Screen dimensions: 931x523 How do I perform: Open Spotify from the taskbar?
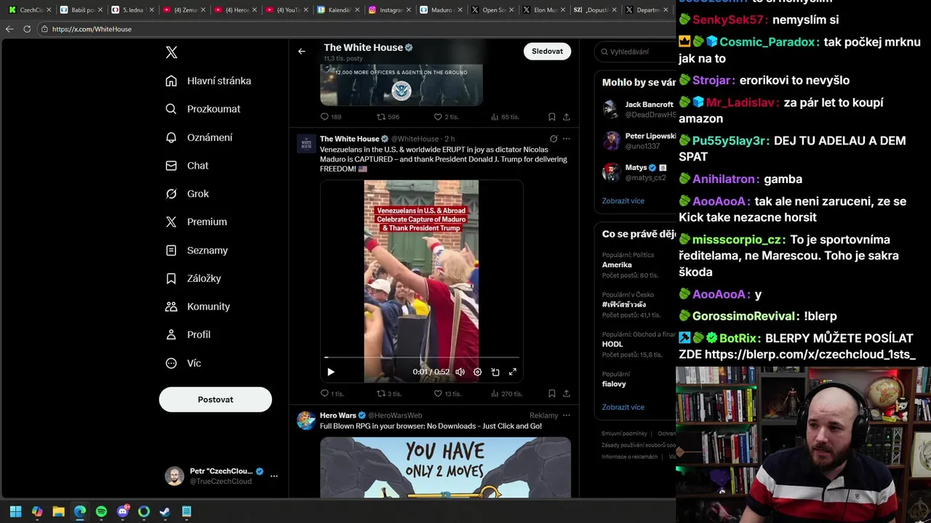point(101,511)
